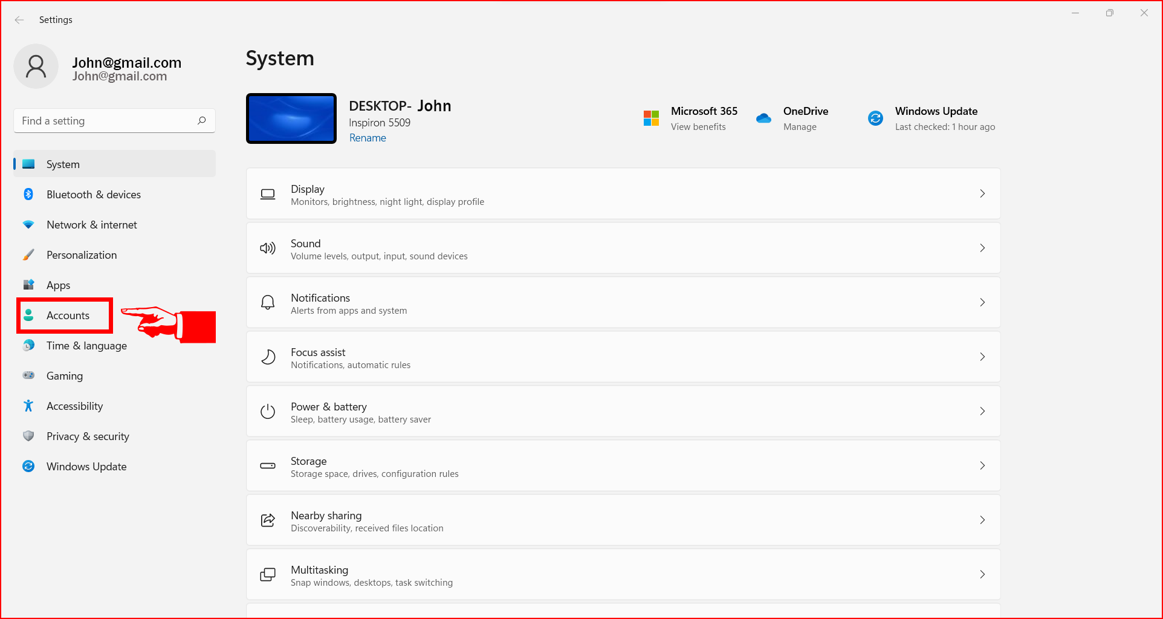Select the Accessibility person icon
Viewport: 1163px width, 619px height.
point(28,406)
